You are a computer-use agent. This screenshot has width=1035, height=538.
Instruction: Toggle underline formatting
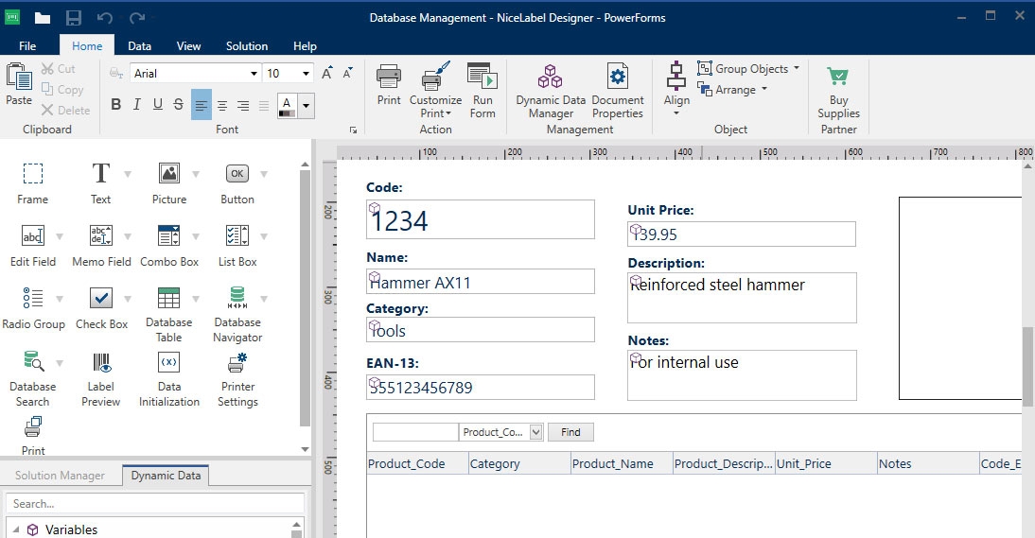click(x=158, y=104)
